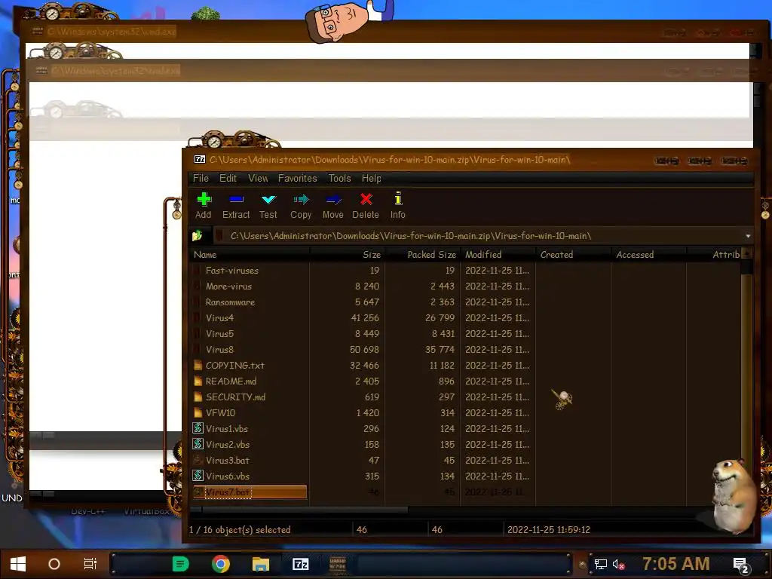Select the Virus1.vbs script icon
The height and width of the screenshot is (579, 772).
point(198,428)
